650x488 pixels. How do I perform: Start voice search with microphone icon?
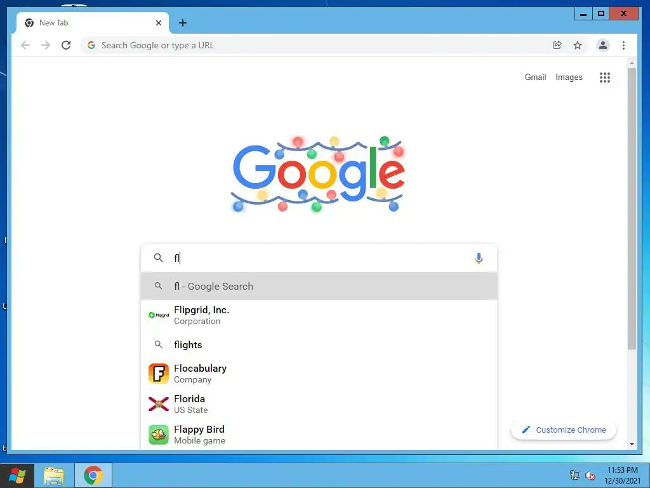(x=479, y=258)
